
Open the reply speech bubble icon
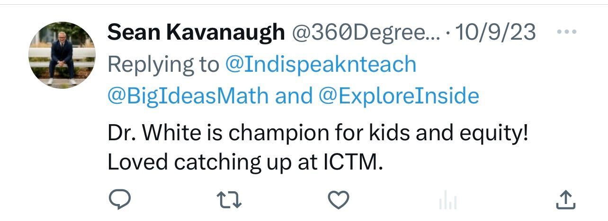pos(120,200)
